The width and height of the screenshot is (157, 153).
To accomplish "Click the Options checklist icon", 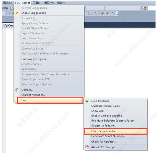I will [x=17, y=90].
